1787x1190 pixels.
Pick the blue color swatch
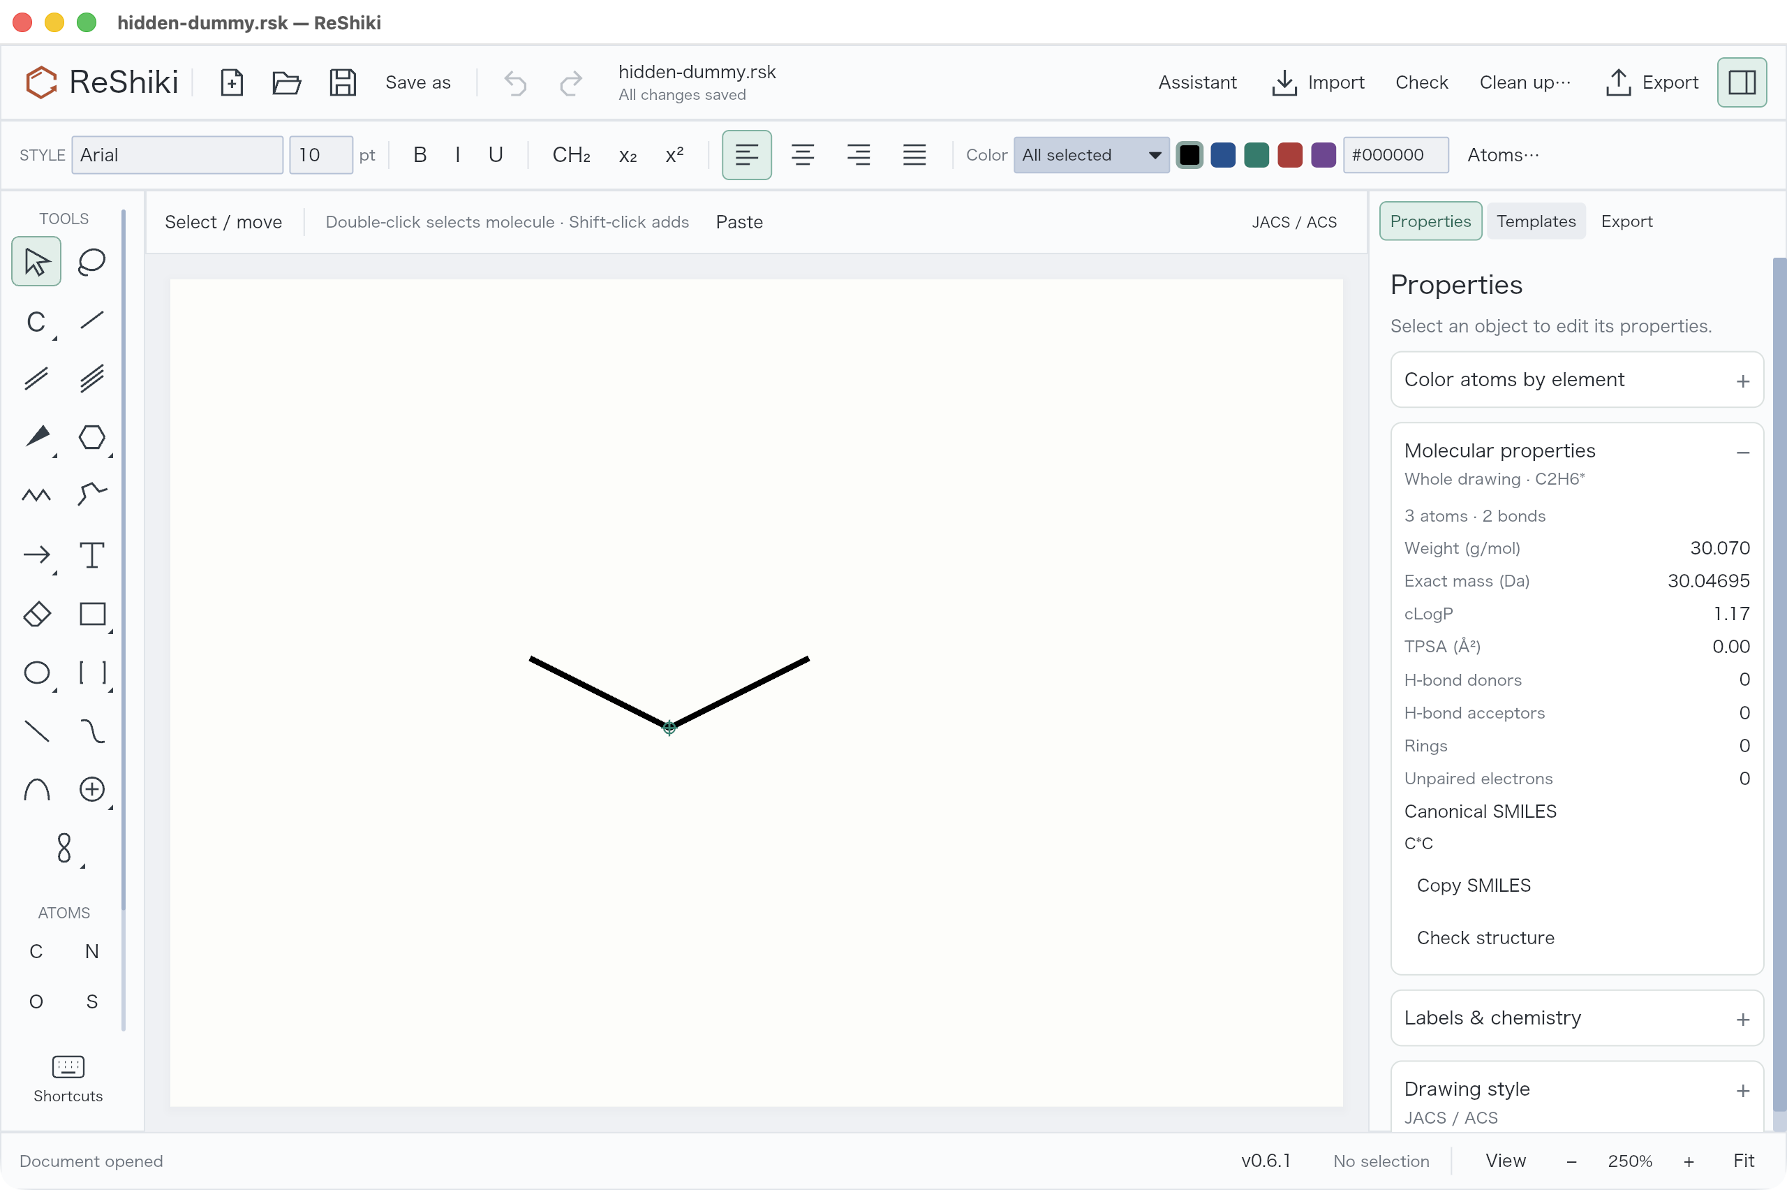pyautogui.click(x=1223, y=155)
